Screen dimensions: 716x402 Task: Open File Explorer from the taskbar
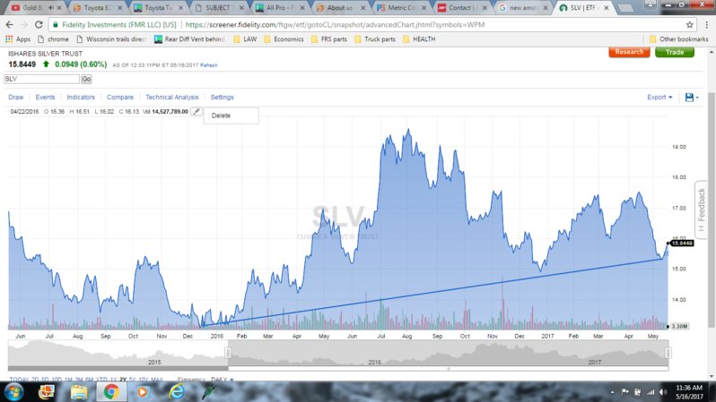79,392
